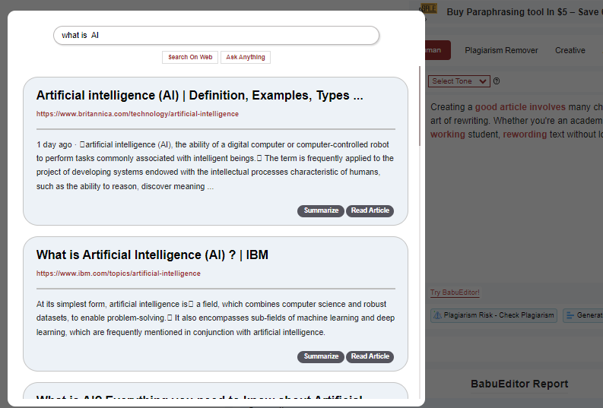
Task: Summarize the Britannica article
Action: (321, 210)
